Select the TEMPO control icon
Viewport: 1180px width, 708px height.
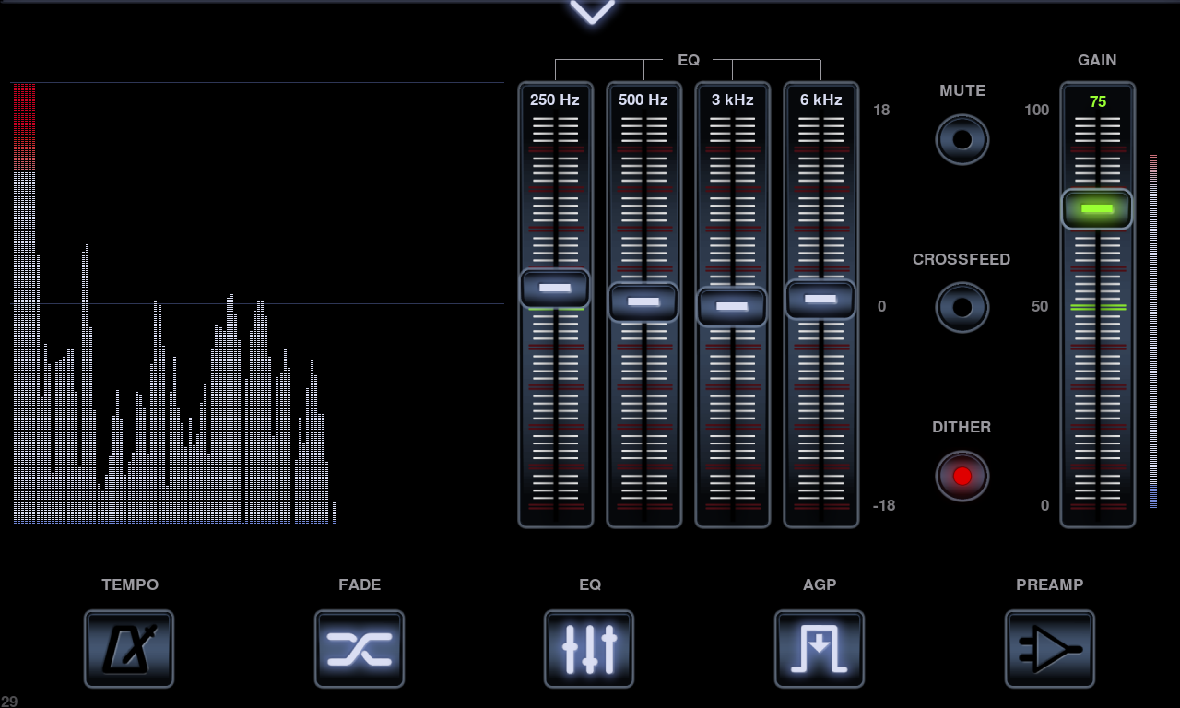pos(129,648)
